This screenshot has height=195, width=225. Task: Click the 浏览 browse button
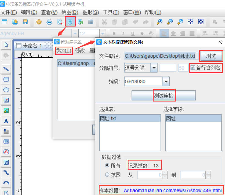(211, 56)
